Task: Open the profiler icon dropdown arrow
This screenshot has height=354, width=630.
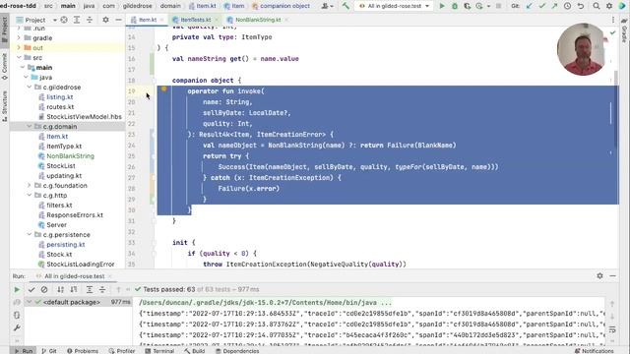Action: [488, 7]
